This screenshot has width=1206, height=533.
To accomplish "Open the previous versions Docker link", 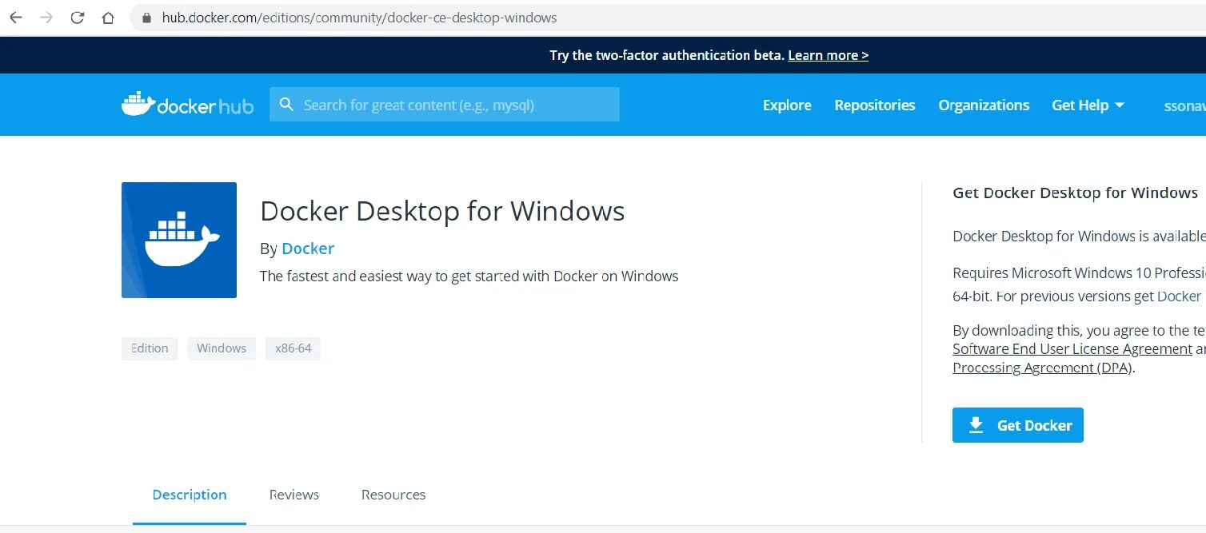I will [x=1179, y=296].
